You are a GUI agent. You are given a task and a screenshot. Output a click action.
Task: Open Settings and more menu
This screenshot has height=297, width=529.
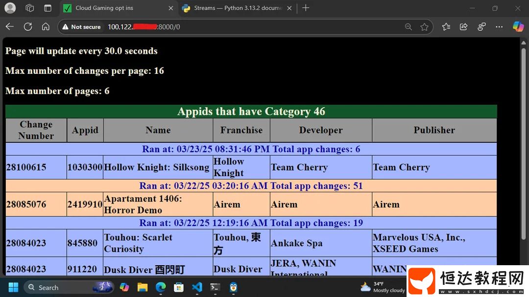499,26
